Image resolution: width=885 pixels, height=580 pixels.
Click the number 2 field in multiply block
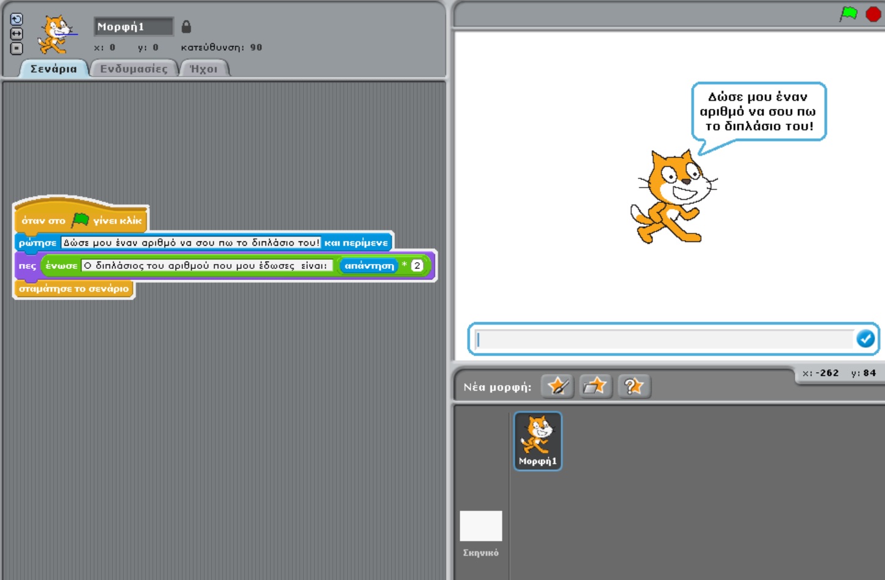coord(417,265)
